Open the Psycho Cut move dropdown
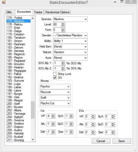 point(55,103)
